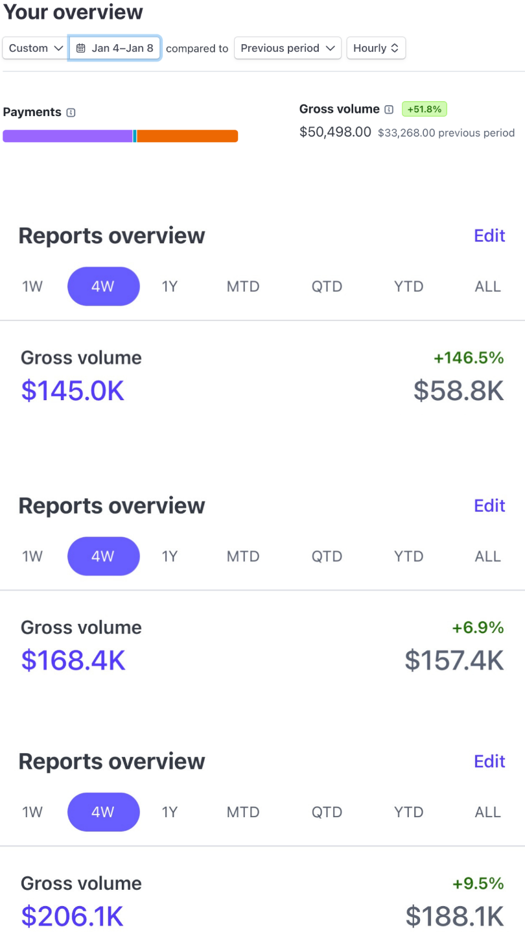Choose ALL tab above the $168.4K volume
The image size is (525, 934).
(x=488, y=557)
